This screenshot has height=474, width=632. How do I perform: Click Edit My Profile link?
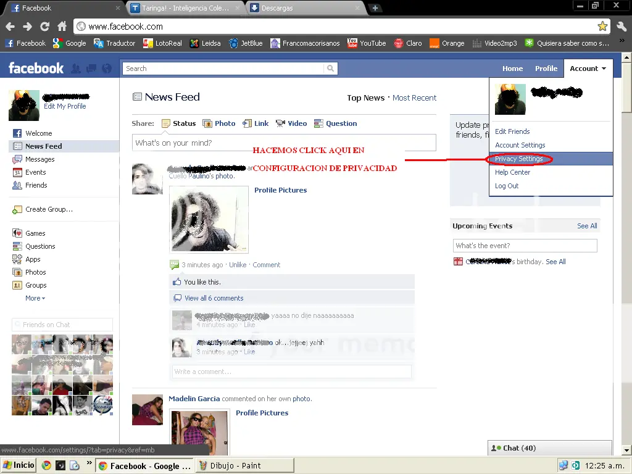click(x=65, y=106)
